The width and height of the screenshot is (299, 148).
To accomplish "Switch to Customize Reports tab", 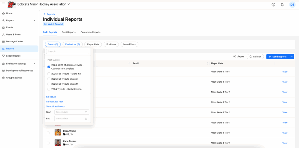I will pyautogui.click(x=90, y=32).
